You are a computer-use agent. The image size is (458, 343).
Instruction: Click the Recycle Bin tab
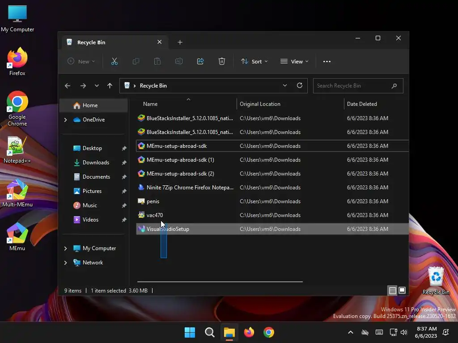115,42
